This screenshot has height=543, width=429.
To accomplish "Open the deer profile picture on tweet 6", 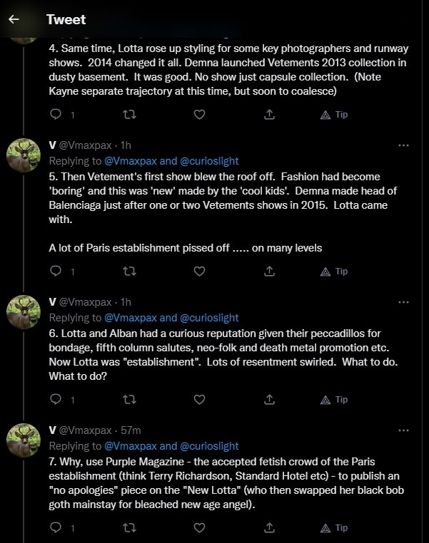I will 23,312.
